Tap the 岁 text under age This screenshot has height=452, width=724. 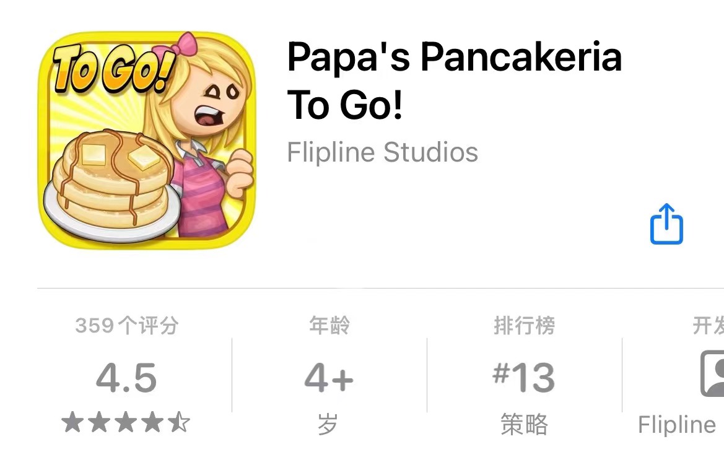click(x=328, y=424)
